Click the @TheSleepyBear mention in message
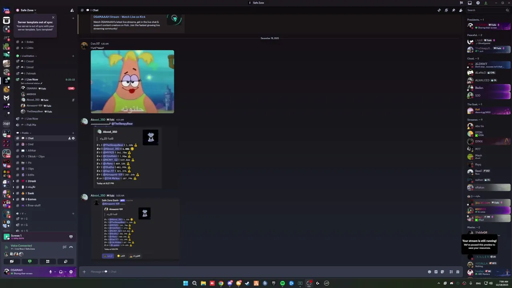Image resolution: width=512 pixels, height=288 pixels. coord(122,124)
